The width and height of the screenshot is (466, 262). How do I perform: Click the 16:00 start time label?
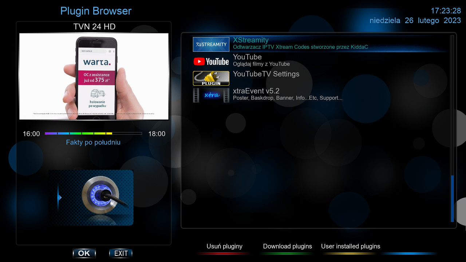[x=31, y=134]
